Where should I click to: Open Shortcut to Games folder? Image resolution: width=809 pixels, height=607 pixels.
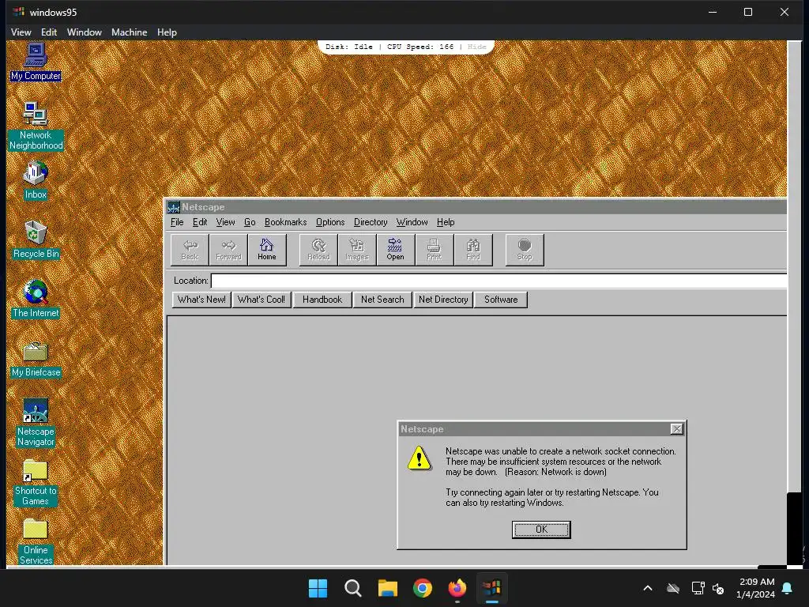click(36, 481)
